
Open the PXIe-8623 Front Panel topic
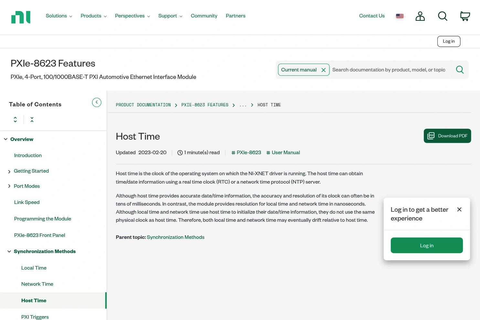click(40, 235)
